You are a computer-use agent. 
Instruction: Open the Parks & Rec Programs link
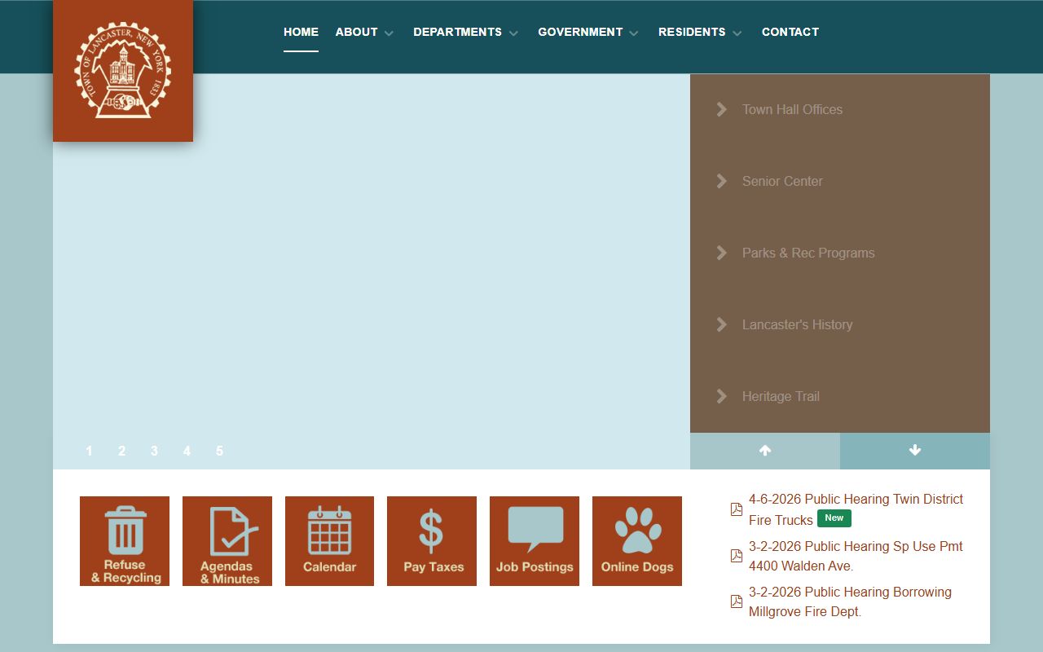click(x=808, y=253)
